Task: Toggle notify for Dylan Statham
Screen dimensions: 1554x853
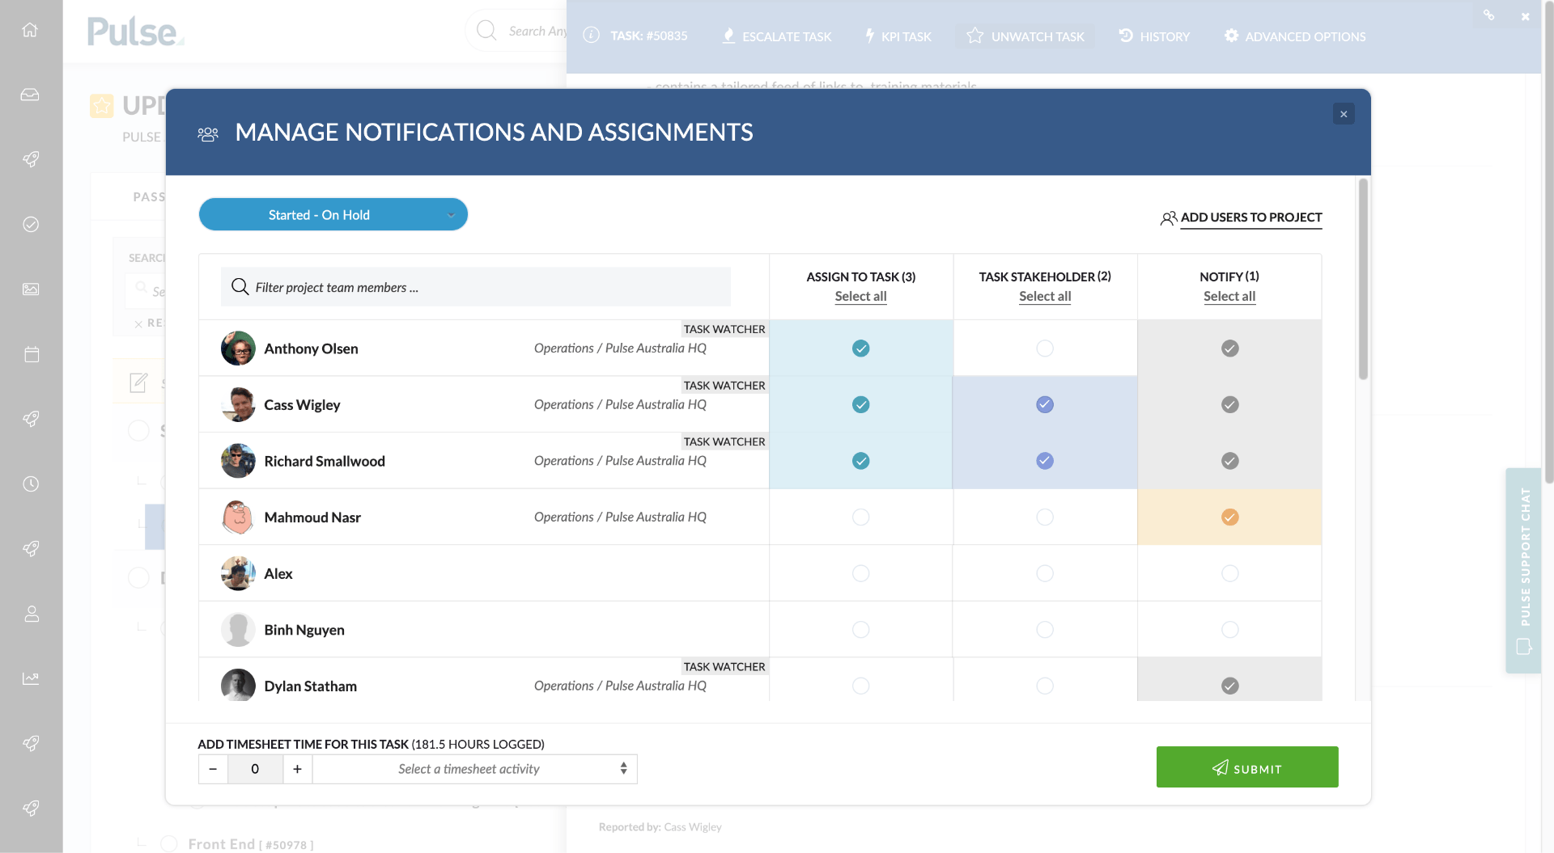Action: pyautogui.click(x=1229, y=686)
